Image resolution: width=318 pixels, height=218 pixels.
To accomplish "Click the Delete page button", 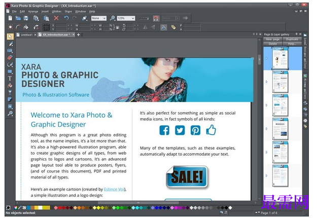I will (x=272, y=44).
